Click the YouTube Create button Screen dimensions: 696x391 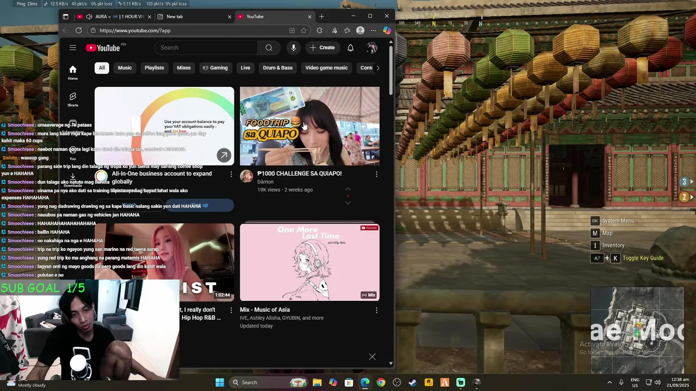[x=322, y=48]
